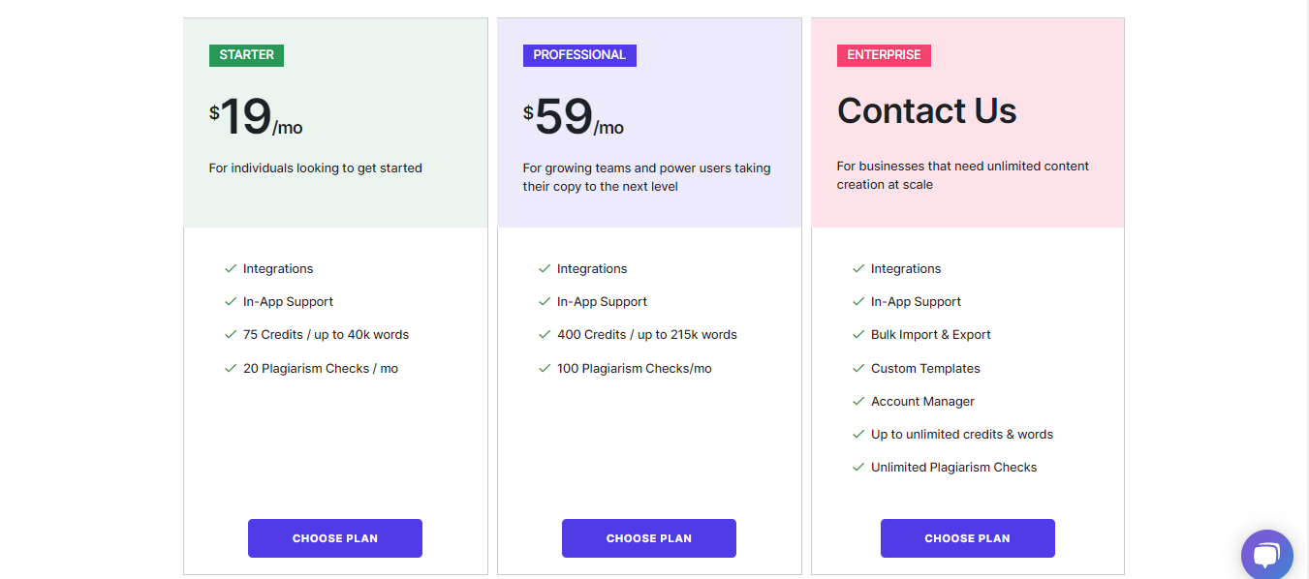Select the green STARTER badge

246,55
